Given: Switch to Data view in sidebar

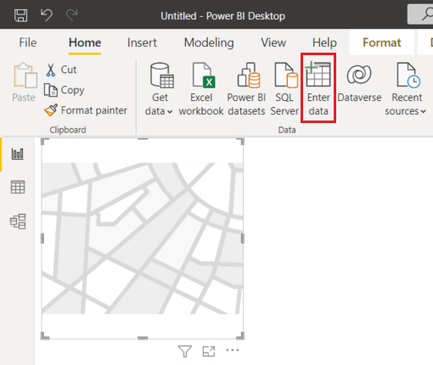Looking at the screenshot, I should [18, 187].
